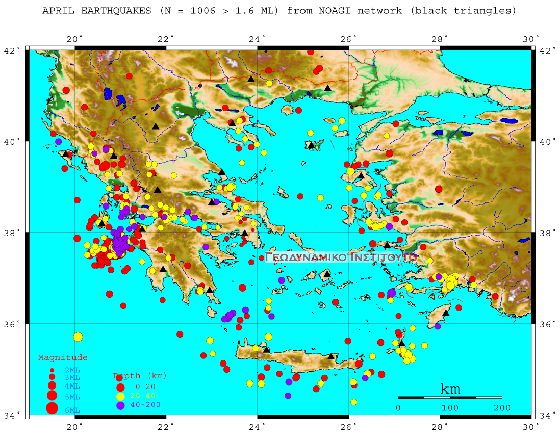Click the 38° latitude label on left axis
Screen dimensions: 560x438
(x=12, y=233)
